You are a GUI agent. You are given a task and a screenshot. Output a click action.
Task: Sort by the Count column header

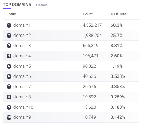(88, 14)
